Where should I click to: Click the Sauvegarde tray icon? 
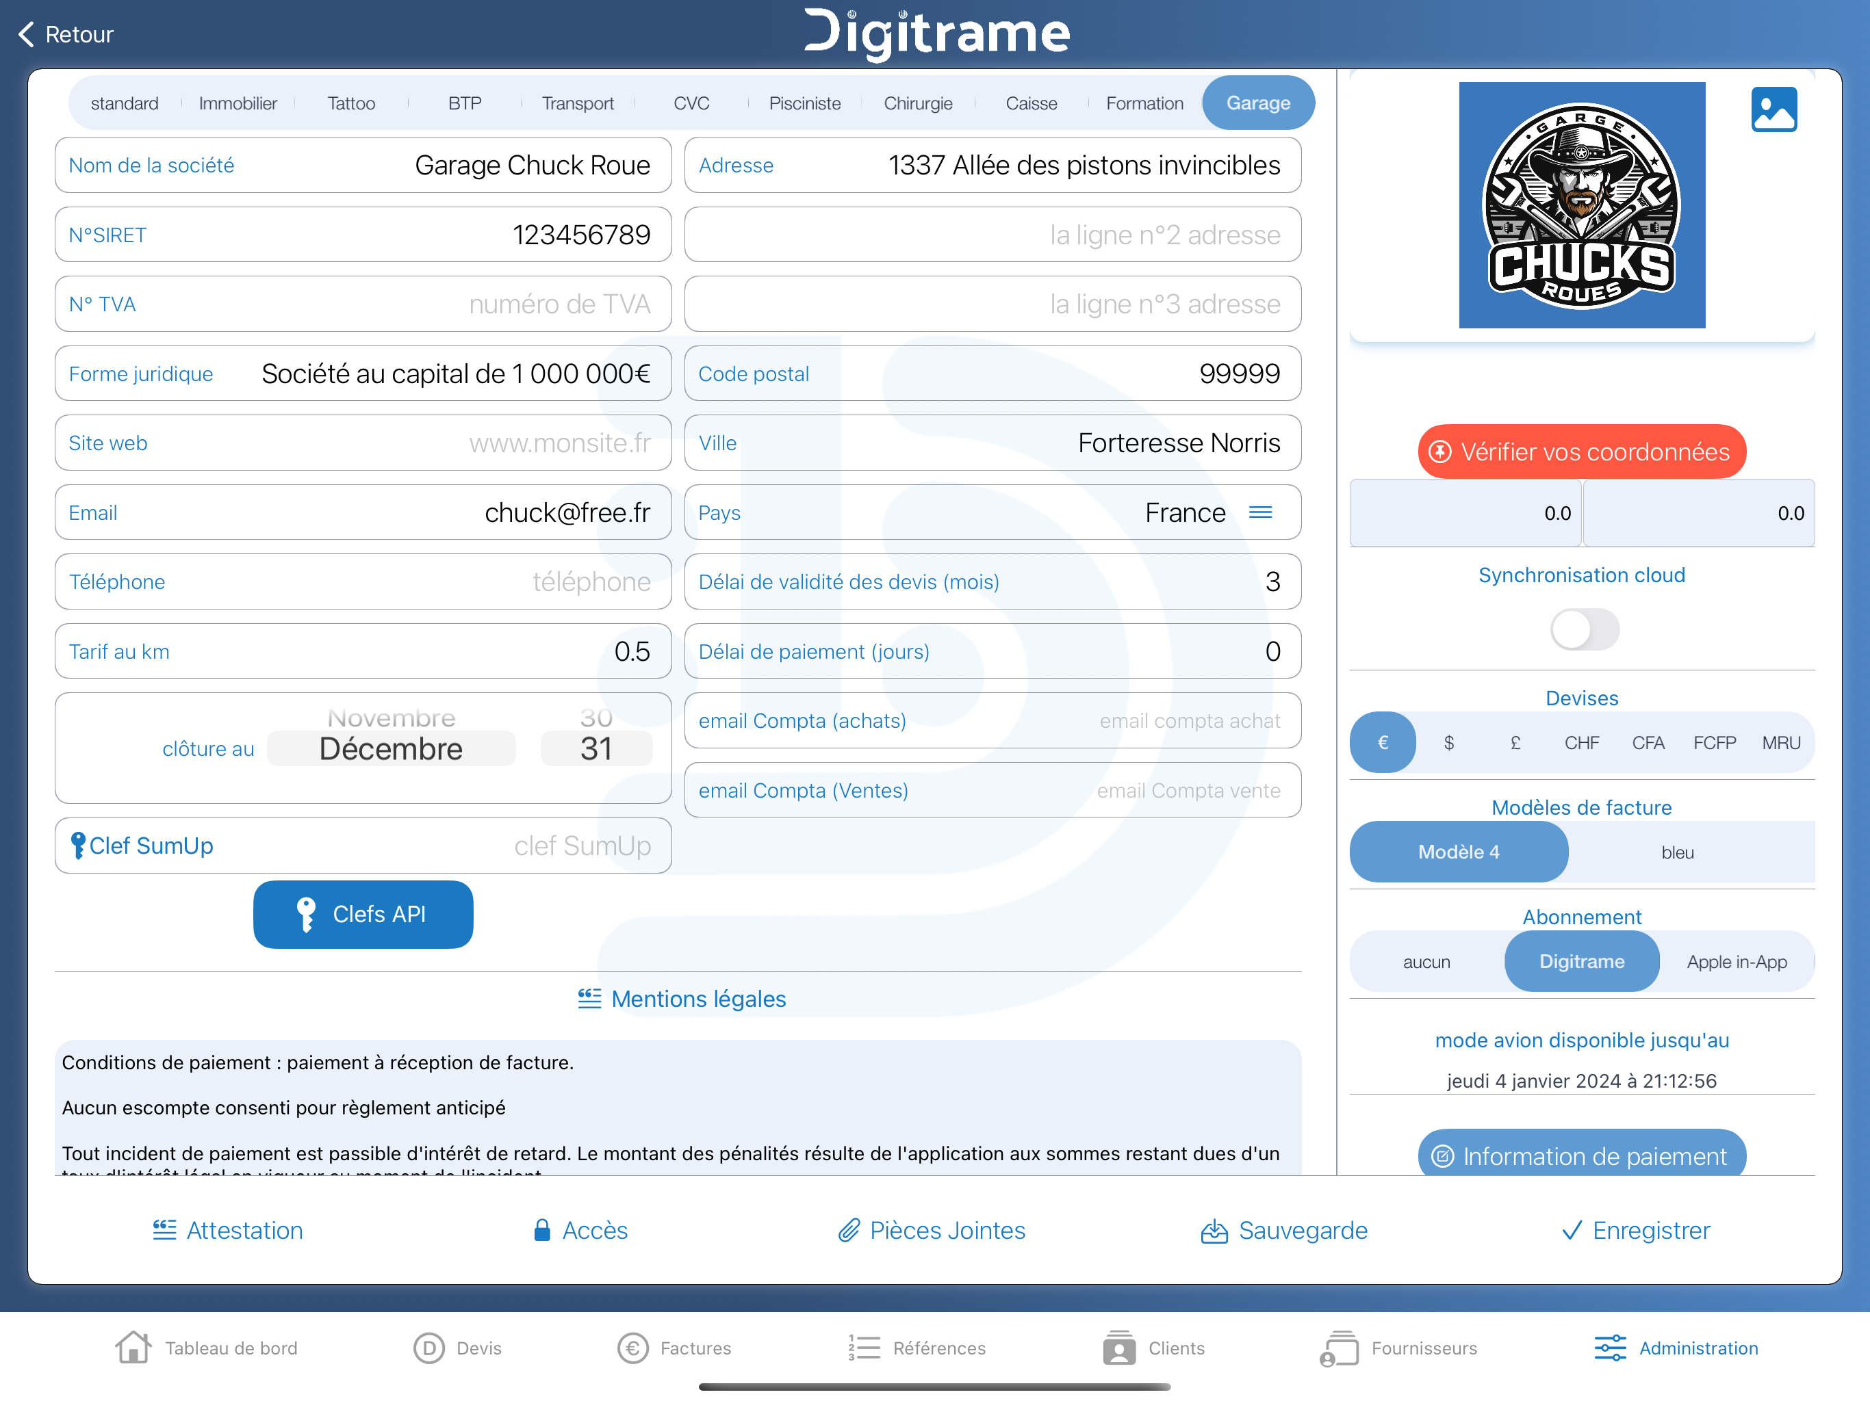[x=1214, y=1230]
